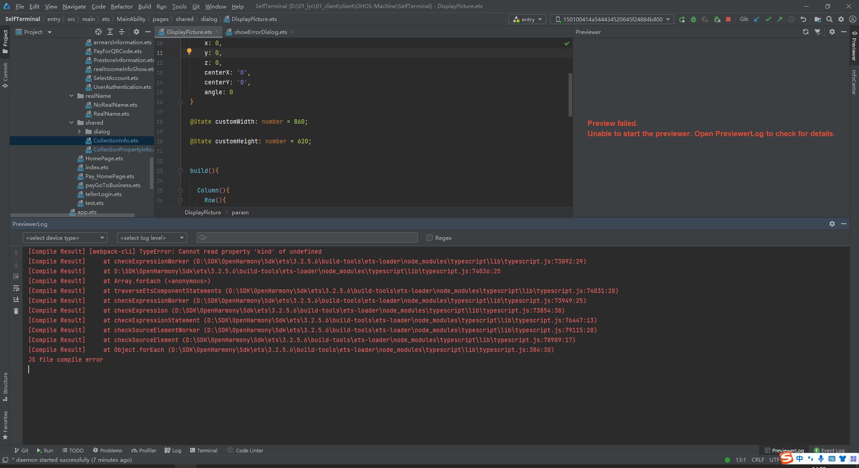Image resolution: width=859 pixels, height=468 pixels.
Task: Open the Build menu
Action: pos(144,6)
